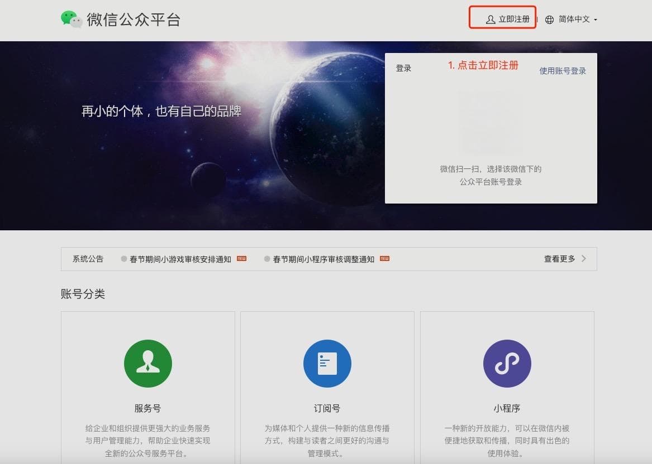Open the 小程序 title

tap(507, 408)
